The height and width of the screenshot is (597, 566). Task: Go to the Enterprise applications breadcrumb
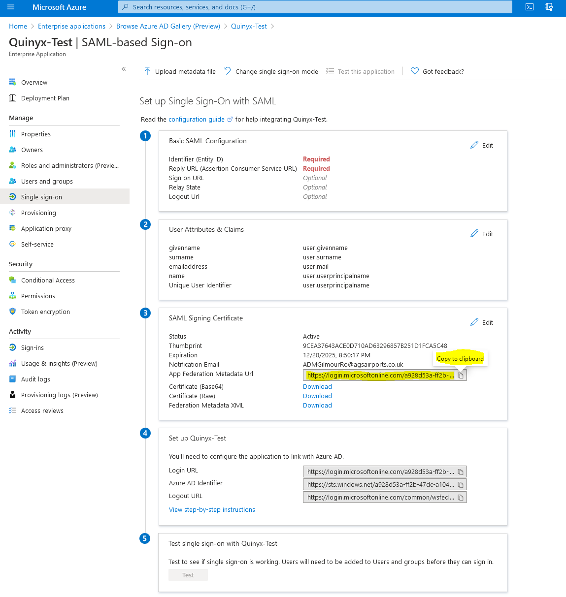coord(71,26)
